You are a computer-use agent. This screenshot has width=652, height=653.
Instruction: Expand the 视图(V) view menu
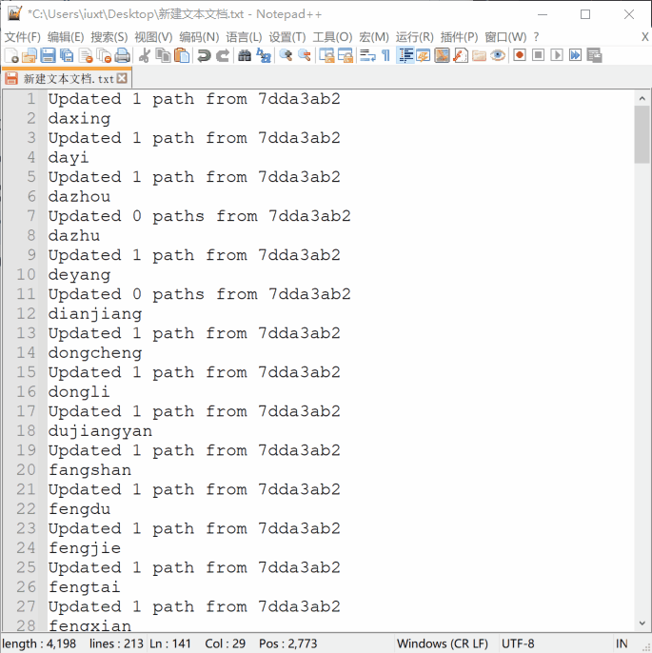tap(152, 36)
